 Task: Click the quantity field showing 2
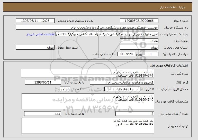tap(135, 114)
